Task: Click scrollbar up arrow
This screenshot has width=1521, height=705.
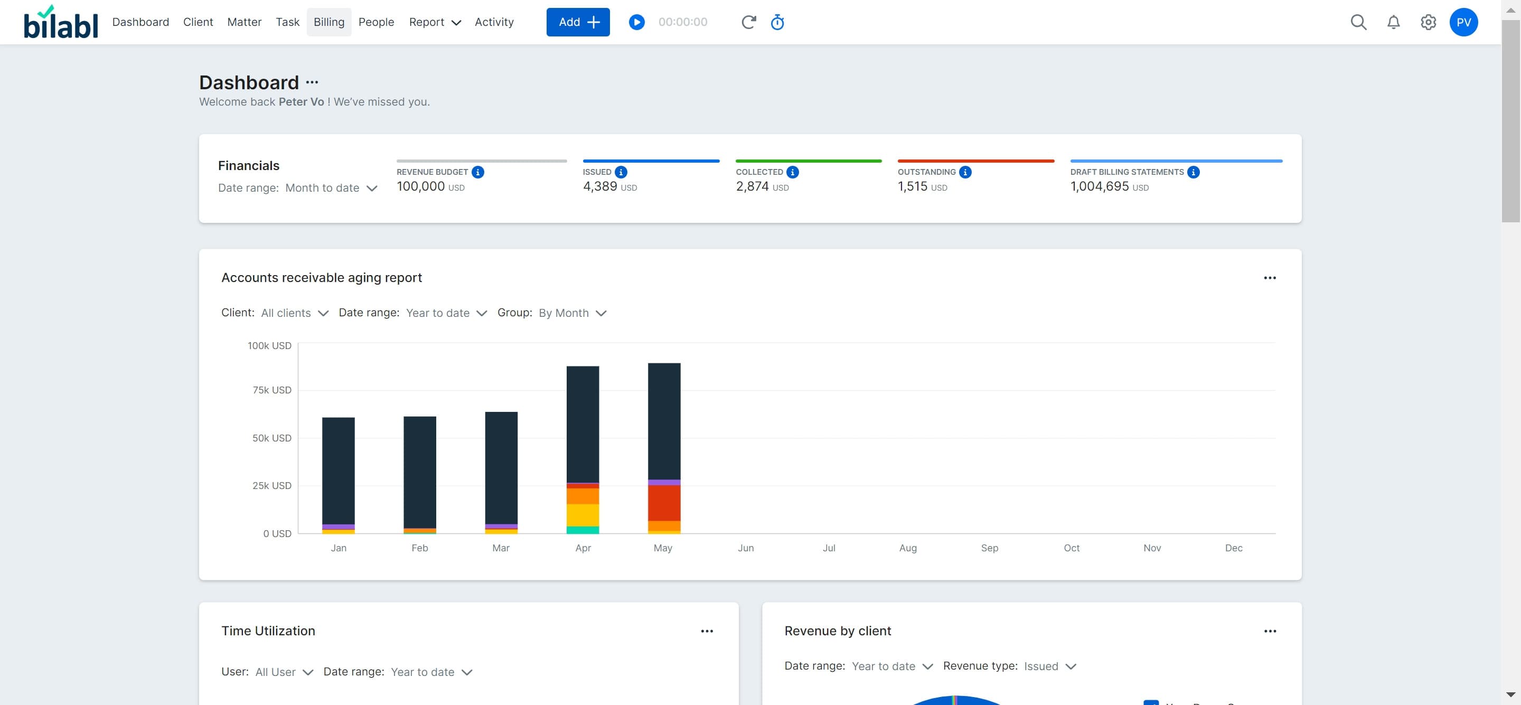Action: [1511, 10]
